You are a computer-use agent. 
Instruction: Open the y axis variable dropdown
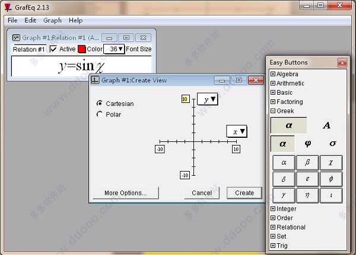[x=208, y=99]
